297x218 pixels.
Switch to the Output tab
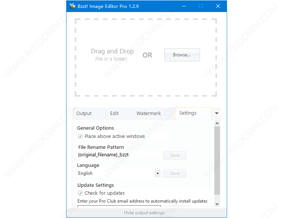tap(84, 113)
